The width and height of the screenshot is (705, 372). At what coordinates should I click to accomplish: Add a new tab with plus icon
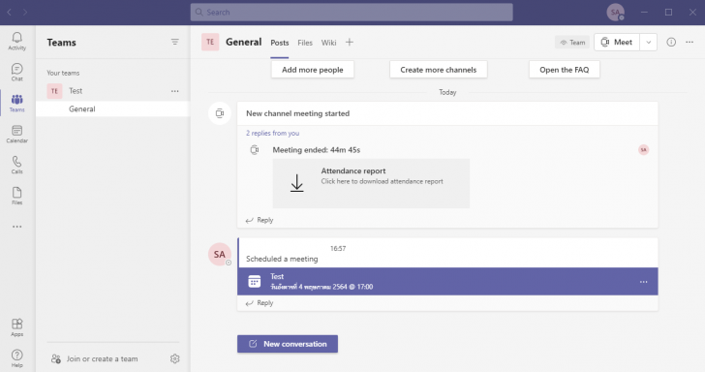350,43
